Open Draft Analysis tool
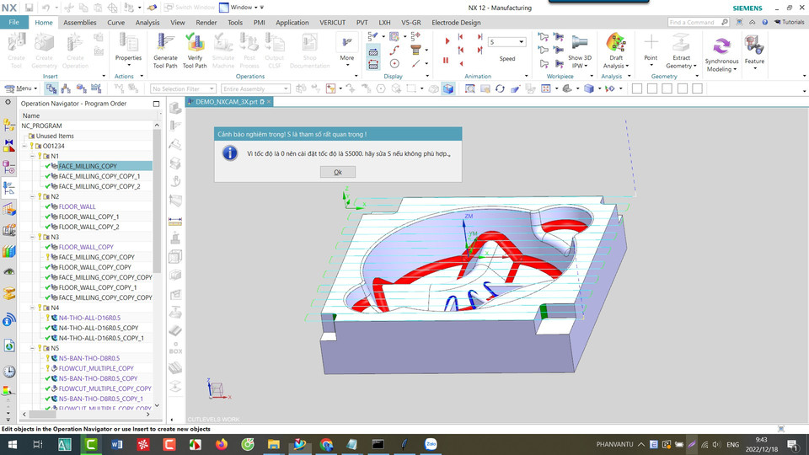This screenshot has width=809, height=455. 616,51
